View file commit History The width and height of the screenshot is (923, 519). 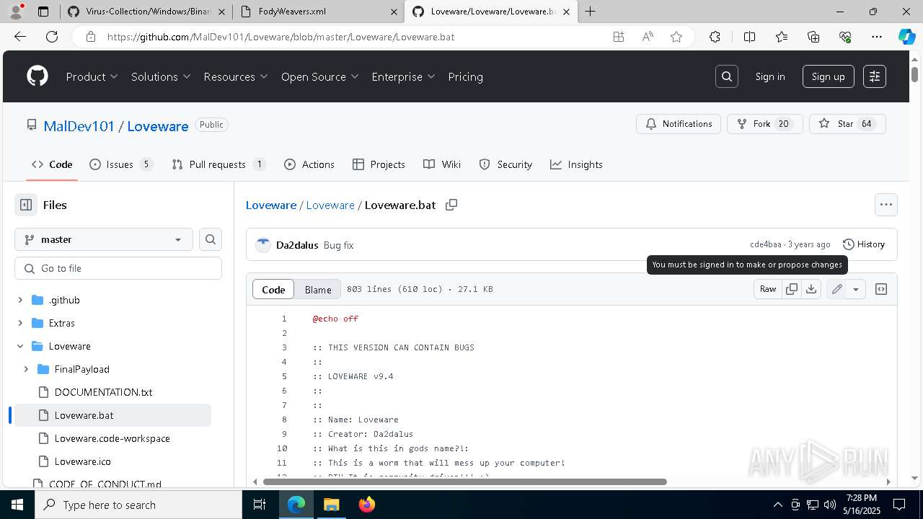pos(864,244)
